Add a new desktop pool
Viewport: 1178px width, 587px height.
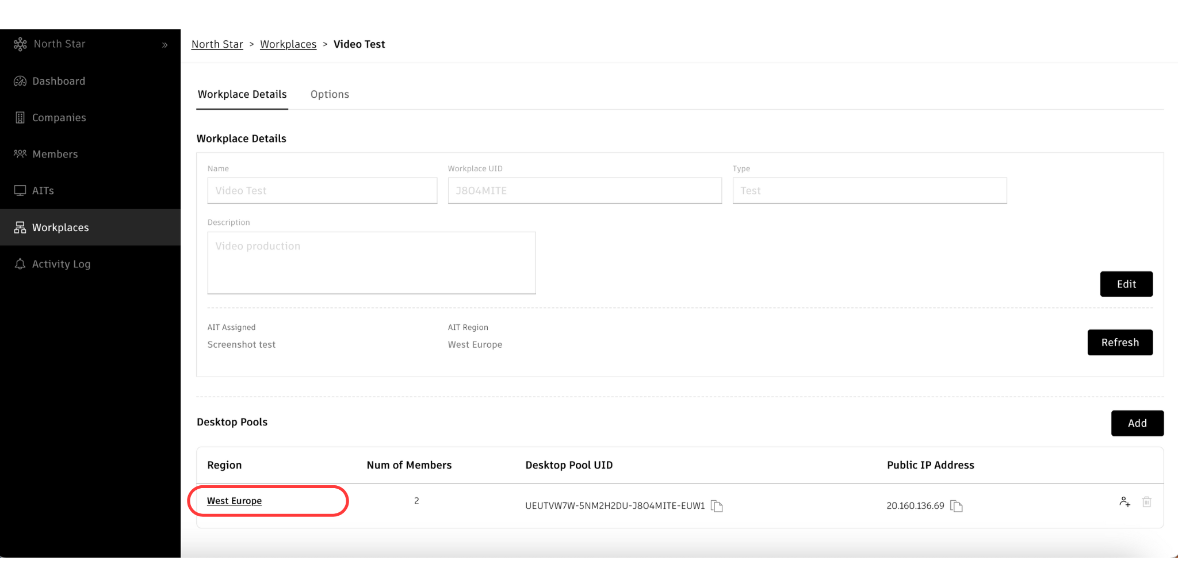pyautogui.click(x=1137, y=423)
